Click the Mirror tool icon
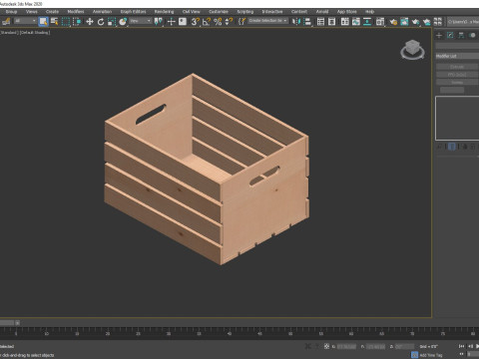This screenshot has height=359, width=479. (x=295, y=22)
